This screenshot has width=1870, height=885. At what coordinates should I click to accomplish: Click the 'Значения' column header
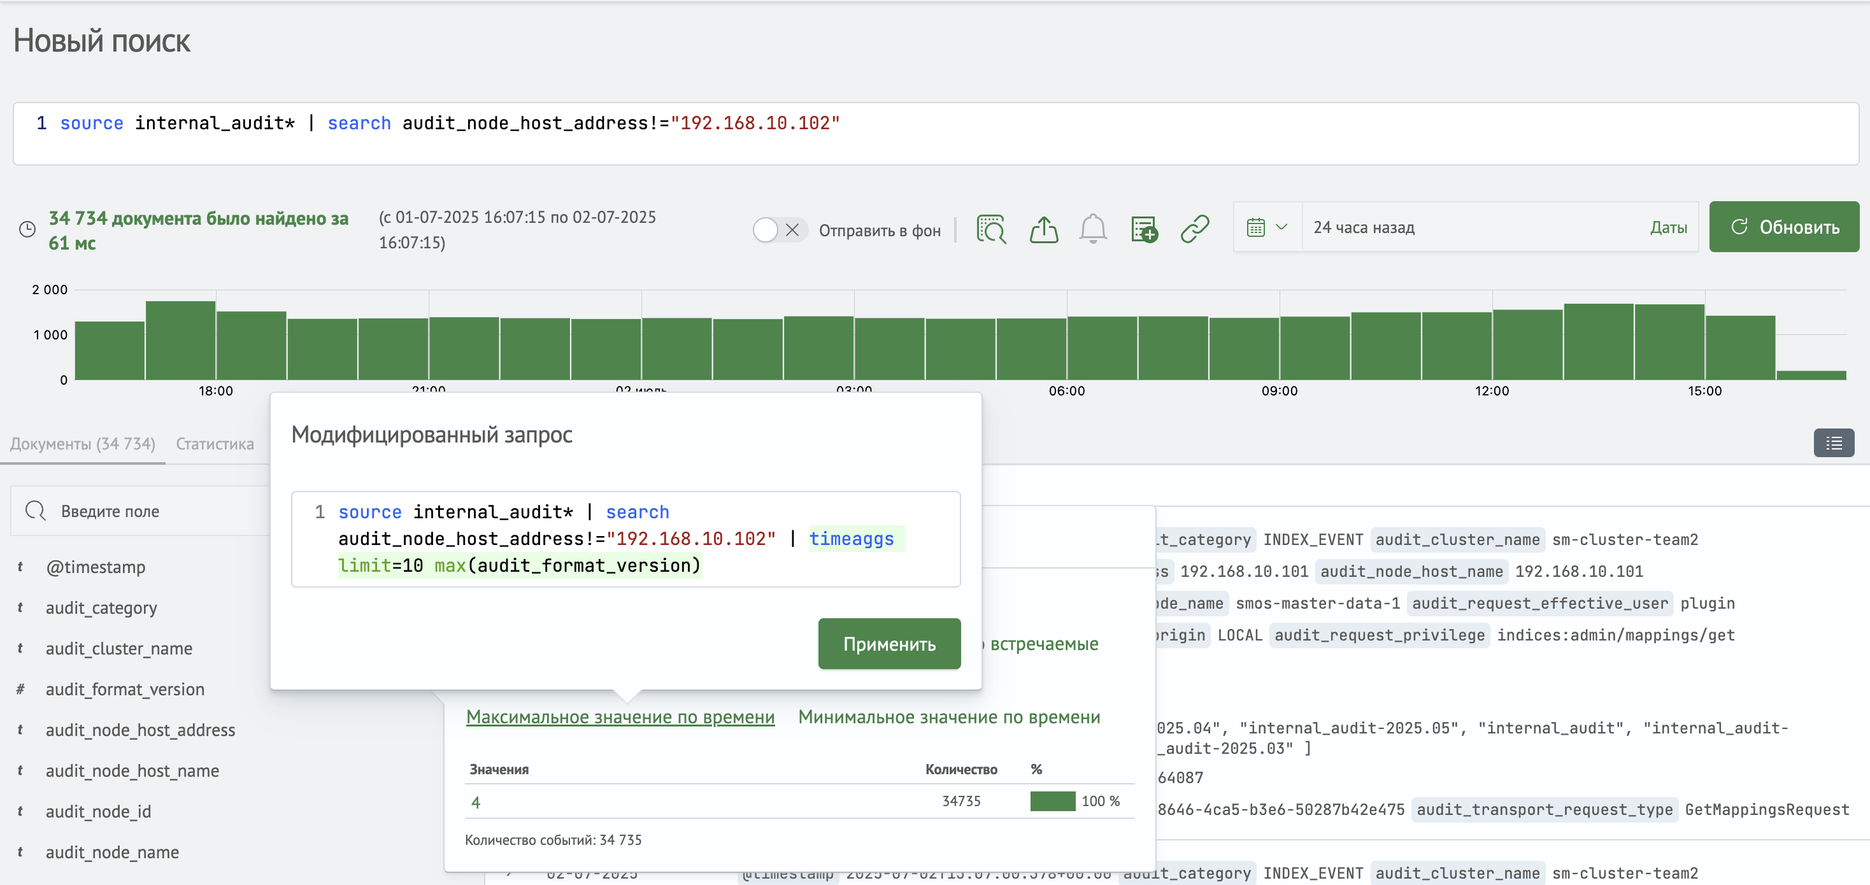pos(498,769)
